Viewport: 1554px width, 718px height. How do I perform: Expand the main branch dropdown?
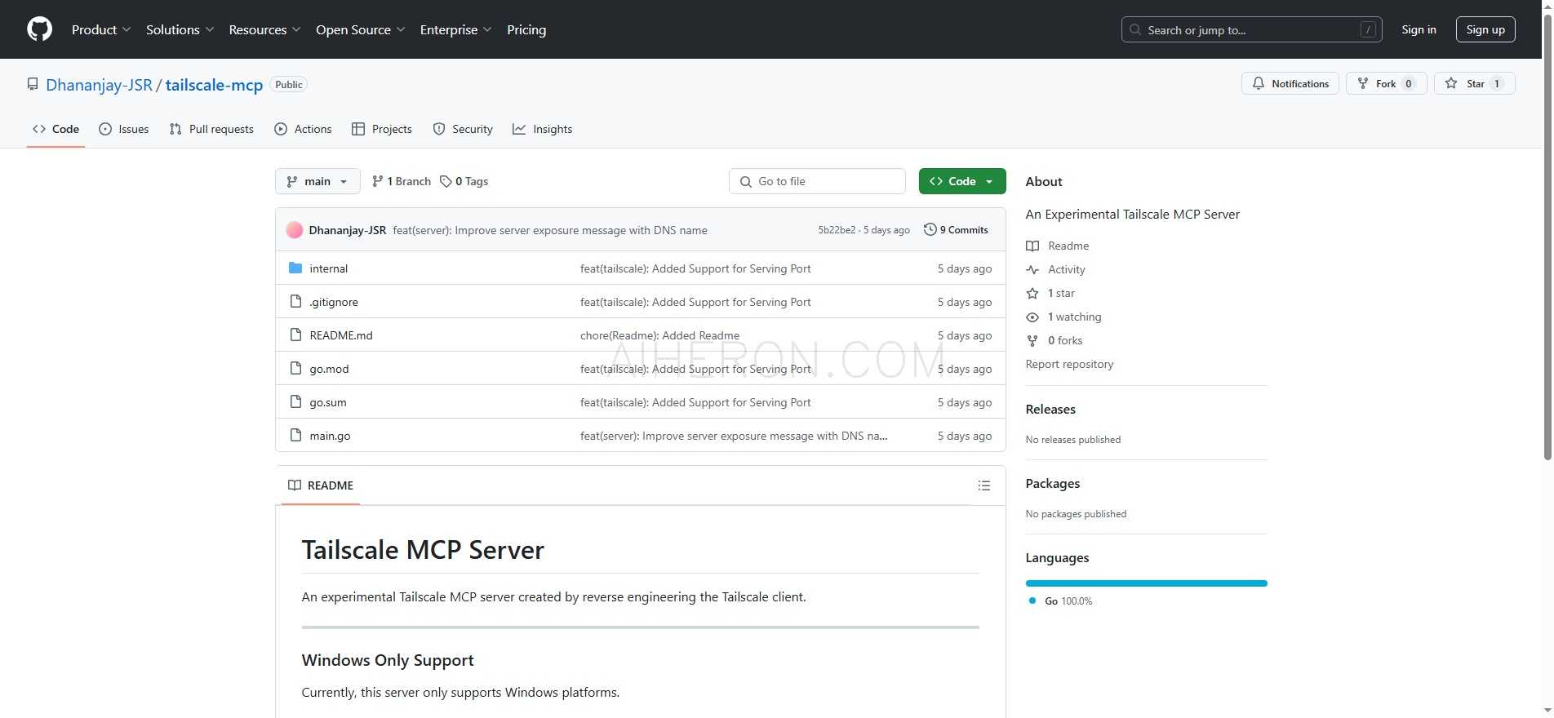pos(317,181)
